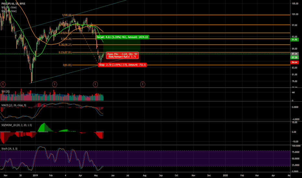302x178 pixels.
Task: Click the green profit zone of the long position
Action: [x=122, y=46]
